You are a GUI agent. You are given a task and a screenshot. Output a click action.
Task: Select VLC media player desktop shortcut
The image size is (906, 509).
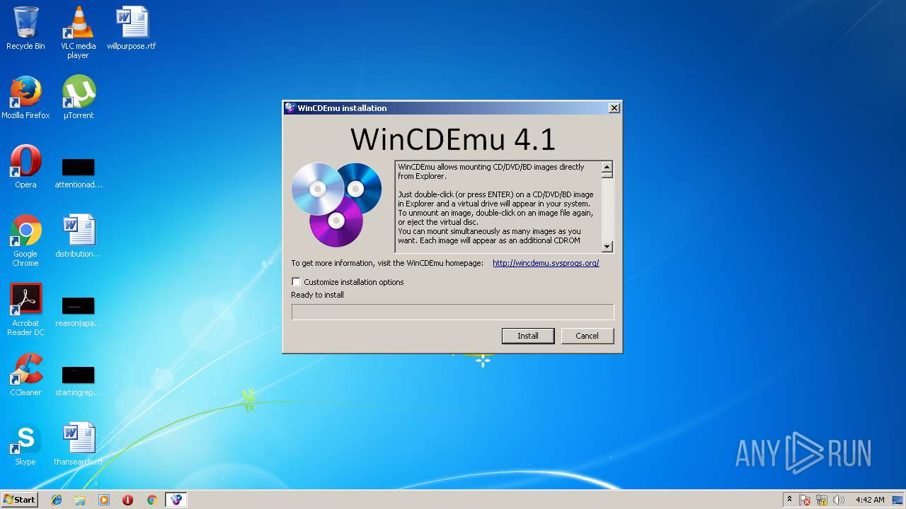point(78,33)
